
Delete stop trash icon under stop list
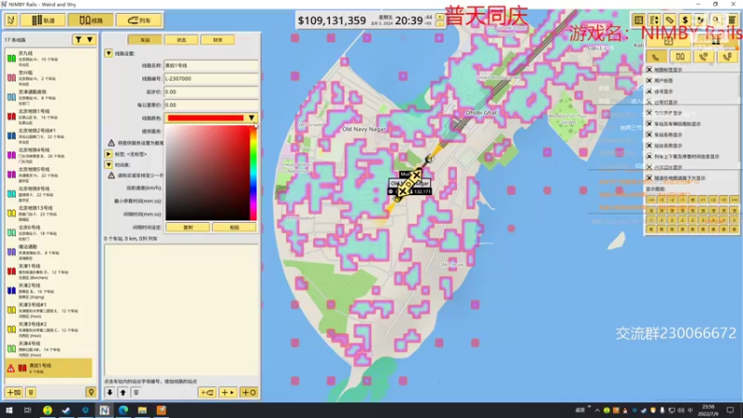click(x=136, y=392)
